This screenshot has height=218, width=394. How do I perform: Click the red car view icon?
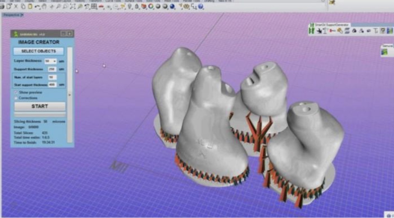(x=101, y=7)
